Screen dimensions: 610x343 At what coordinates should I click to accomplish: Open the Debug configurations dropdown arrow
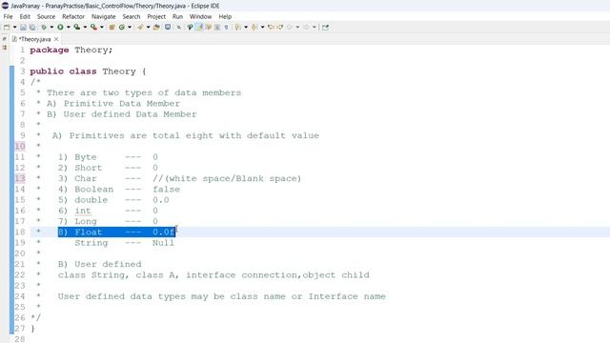point(51,28)
